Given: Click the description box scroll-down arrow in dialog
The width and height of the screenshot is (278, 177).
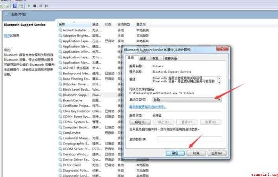Looking at the screenshot, I should pyautogui.click(x=219, y=82).
